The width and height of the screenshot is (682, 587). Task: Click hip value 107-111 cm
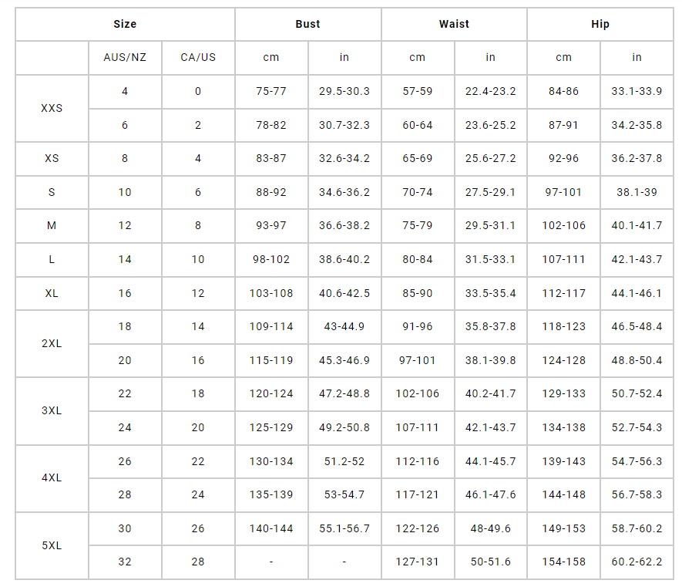(564, 259)
